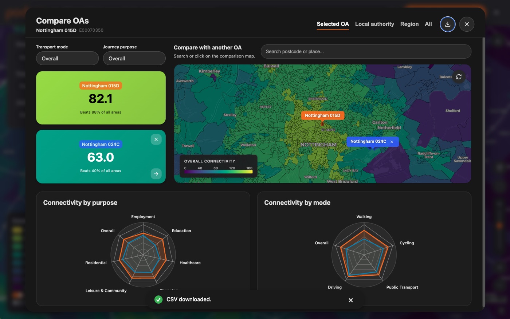
Task: Click the Wollaton place label on map
Action: click(x=248, y=145)
